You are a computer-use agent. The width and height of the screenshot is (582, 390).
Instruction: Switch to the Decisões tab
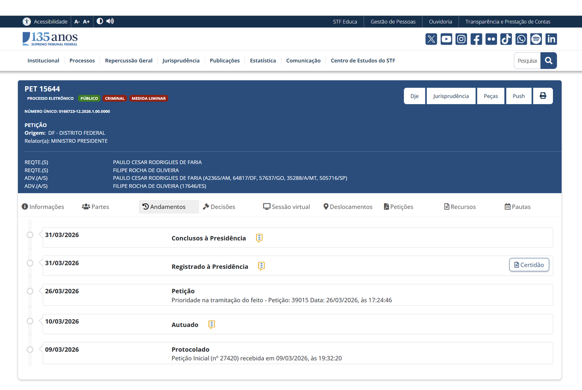pos(219,207)
